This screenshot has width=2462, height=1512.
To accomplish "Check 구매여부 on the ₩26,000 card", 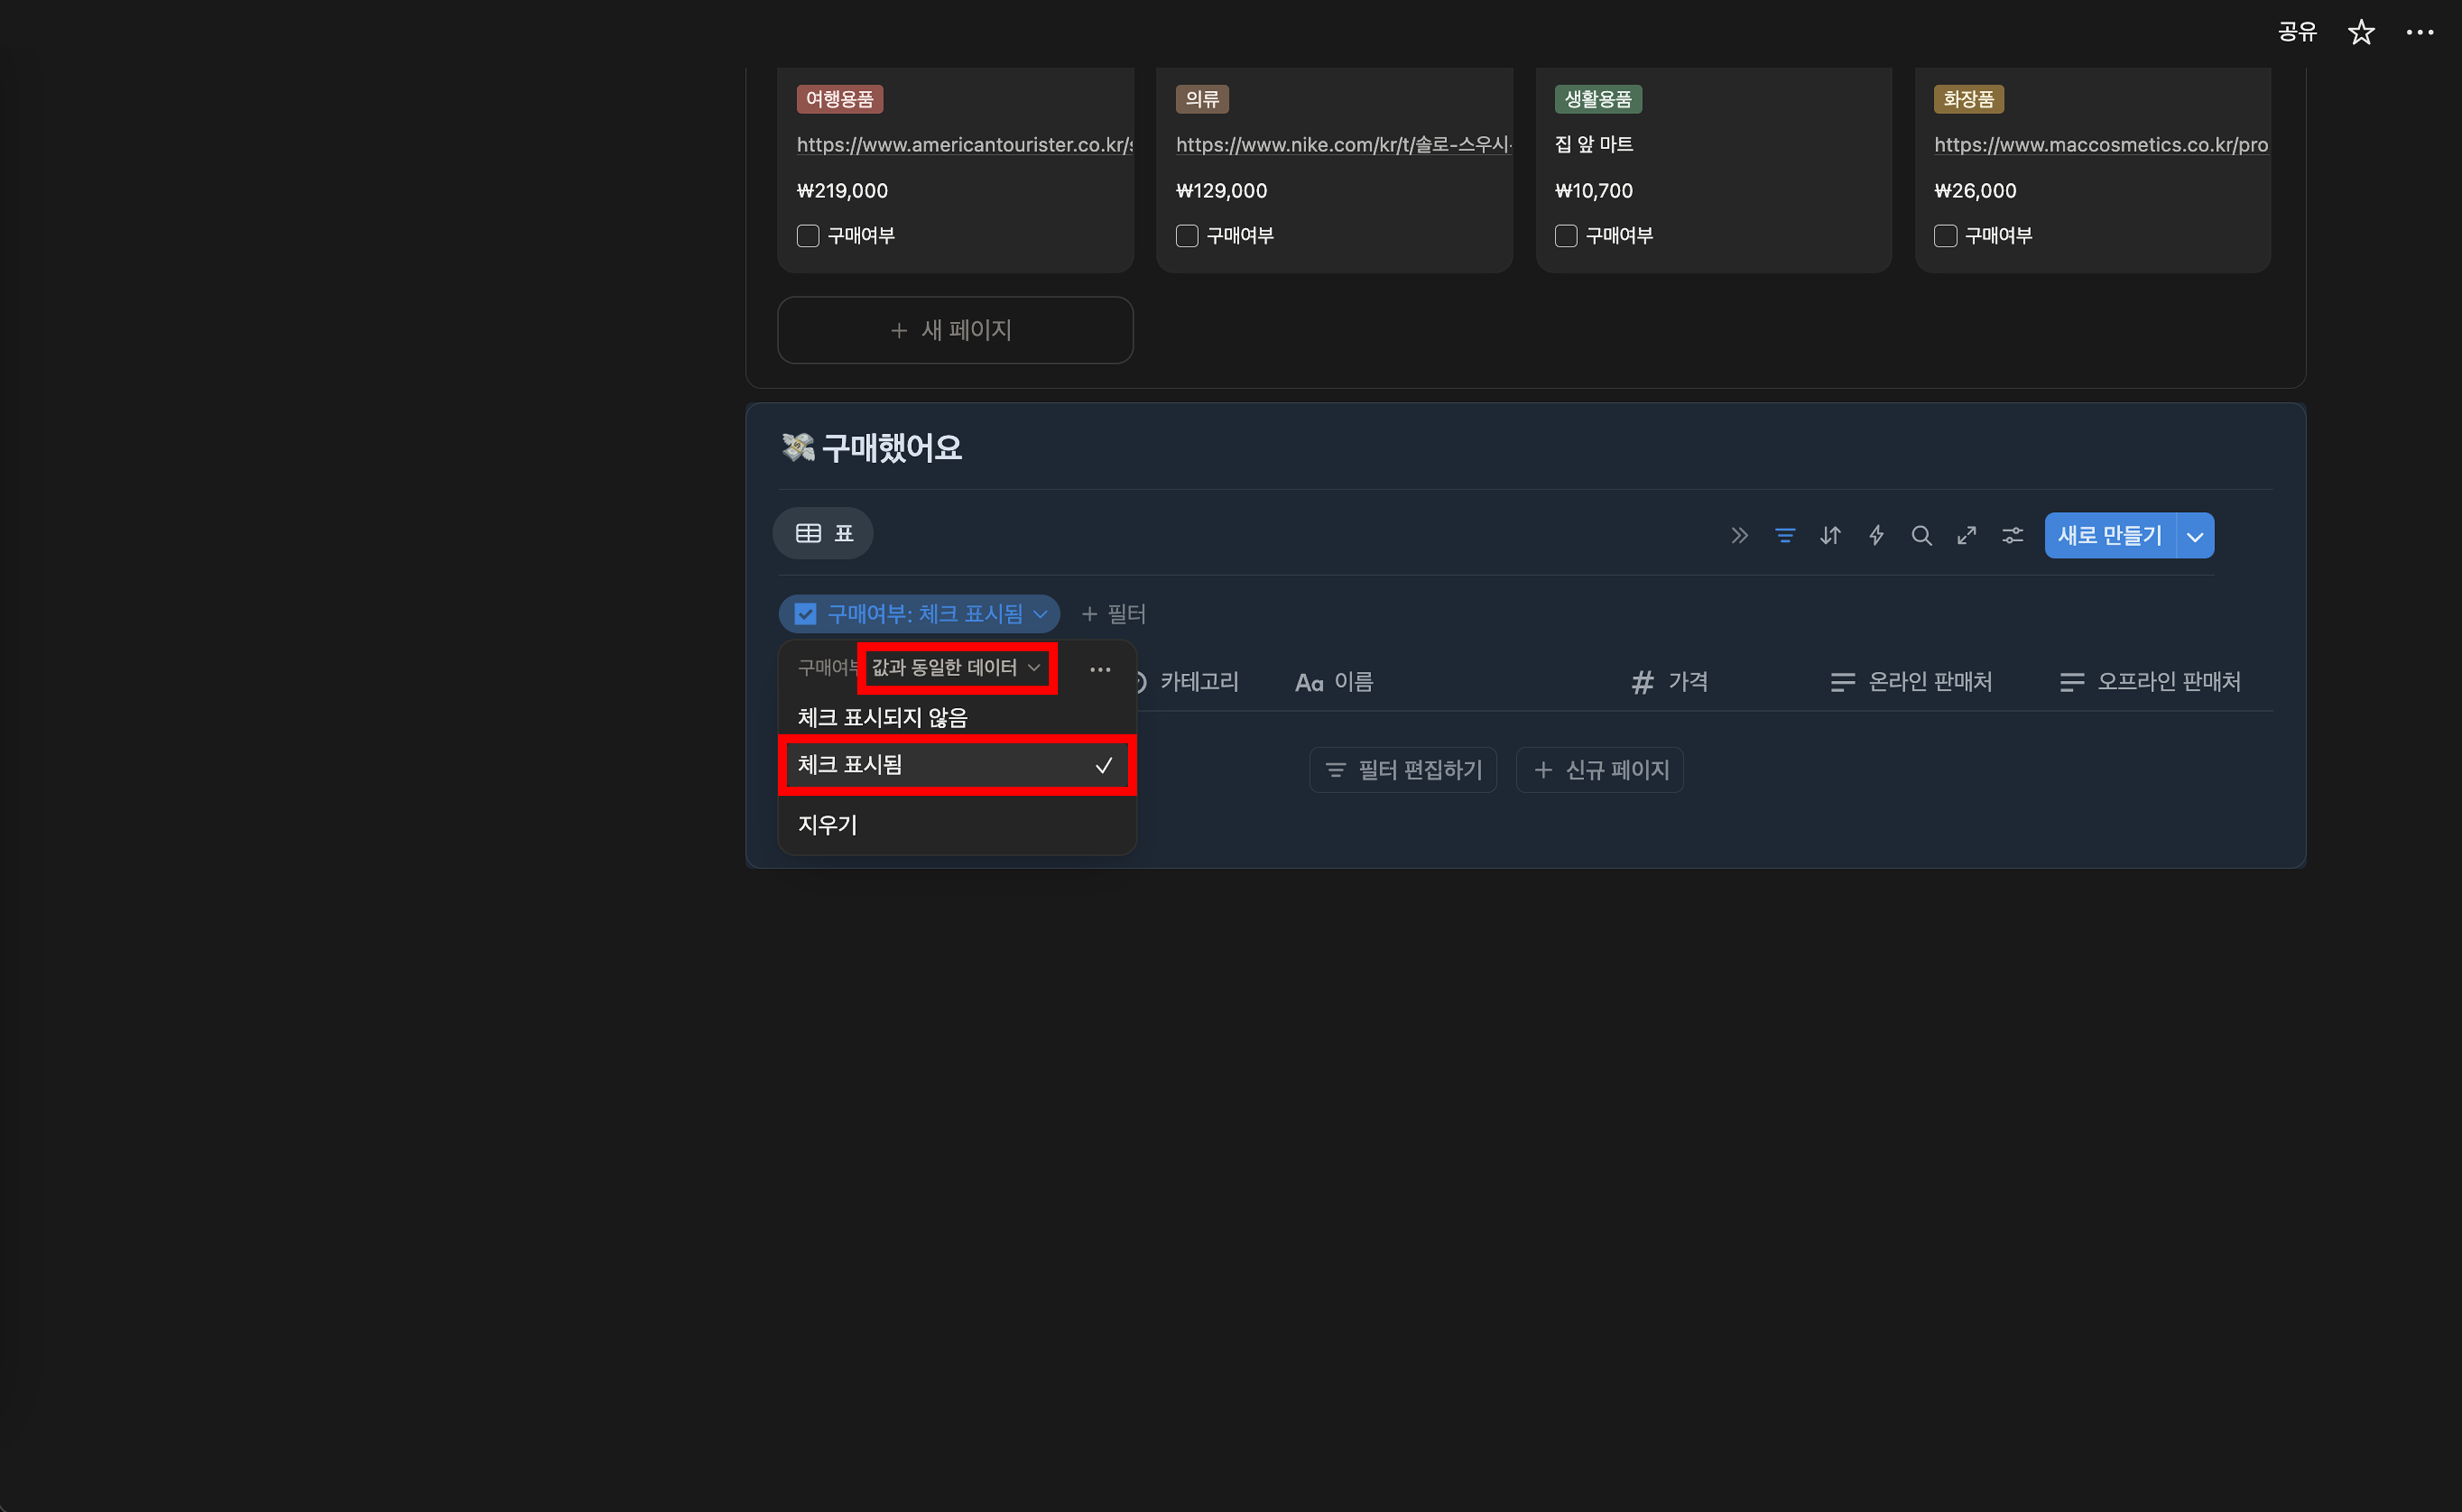I will [1945, 236].
